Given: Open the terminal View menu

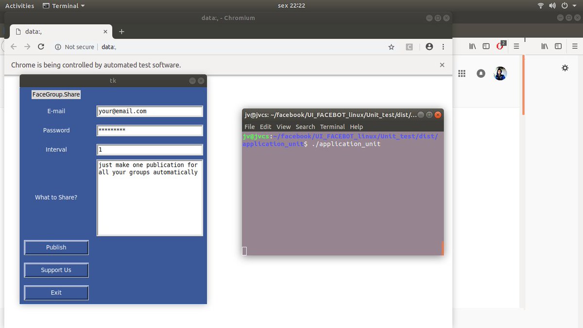Looking at the screenshot, I should (x=284, y=127).
